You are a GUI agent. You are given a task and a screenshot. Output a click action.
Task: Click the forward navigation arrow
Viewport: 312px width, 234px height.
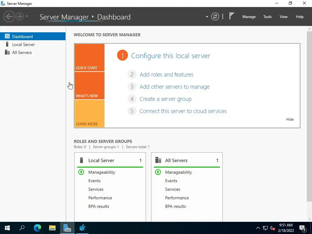click(19, 16)
